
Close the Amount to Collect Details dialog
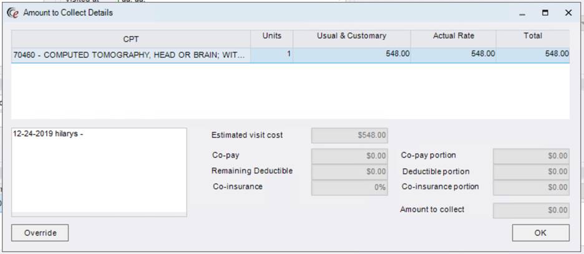[568, 12]
